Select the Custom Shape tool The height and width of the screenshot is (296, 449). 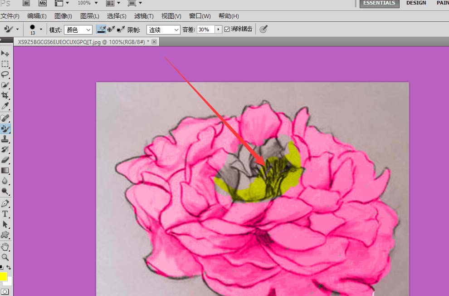pos(5,235)
